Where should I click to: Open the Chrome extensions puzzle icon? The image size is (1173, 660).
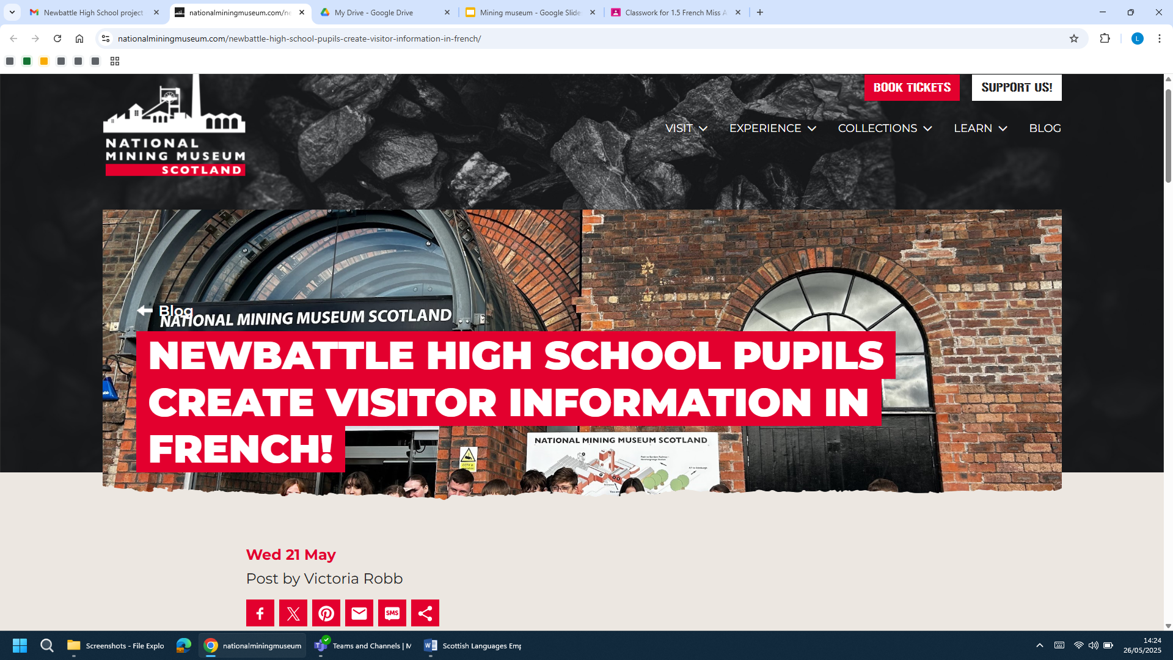1105,38
